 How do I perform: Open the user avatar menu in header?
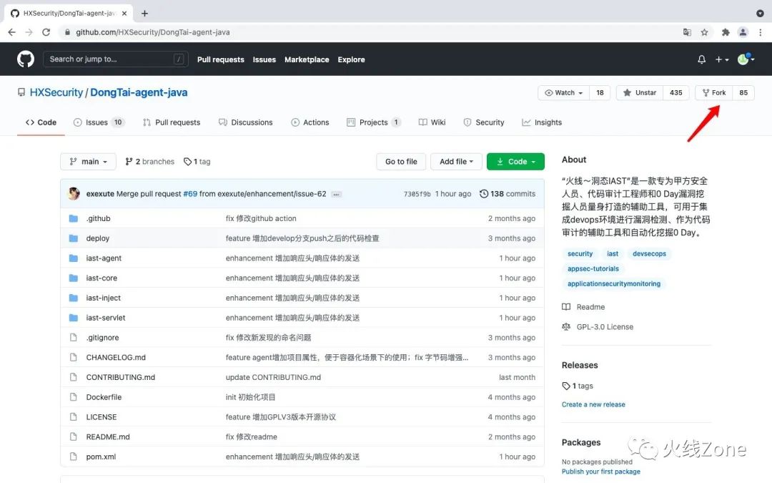[x=746, y=59]
